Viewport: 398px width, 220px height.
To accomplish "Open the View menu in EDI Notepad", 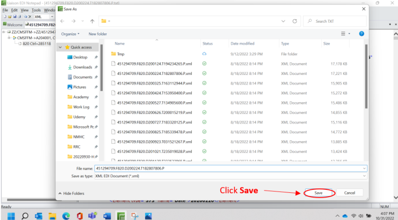I will pos(25,10).
